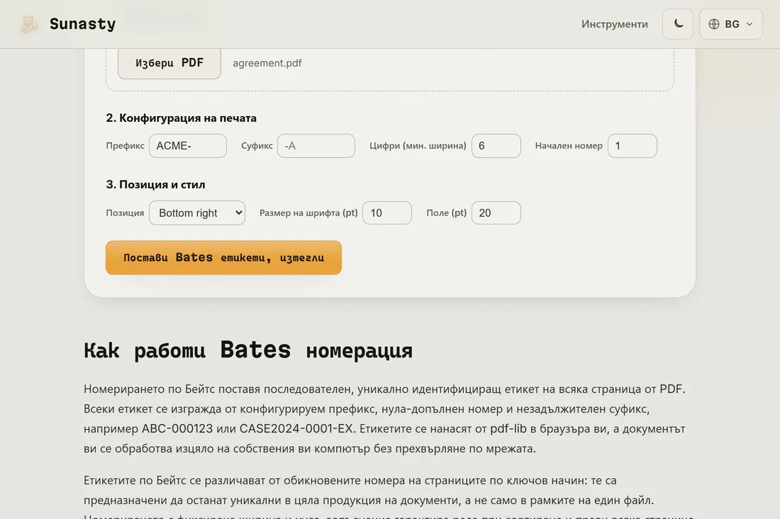780x519 pixels.
Task: Open the BG language dropdown
Action: point(730,24)
